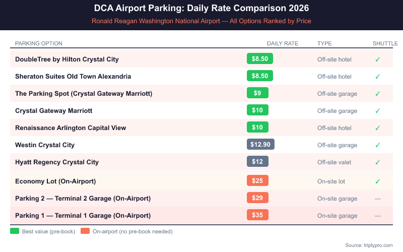
Task: Click the Hyatt Regency shuttle checkmark
Action: 377,162
